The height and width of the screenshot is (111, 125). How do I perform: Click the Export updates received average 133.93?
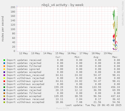coord(97,87)
